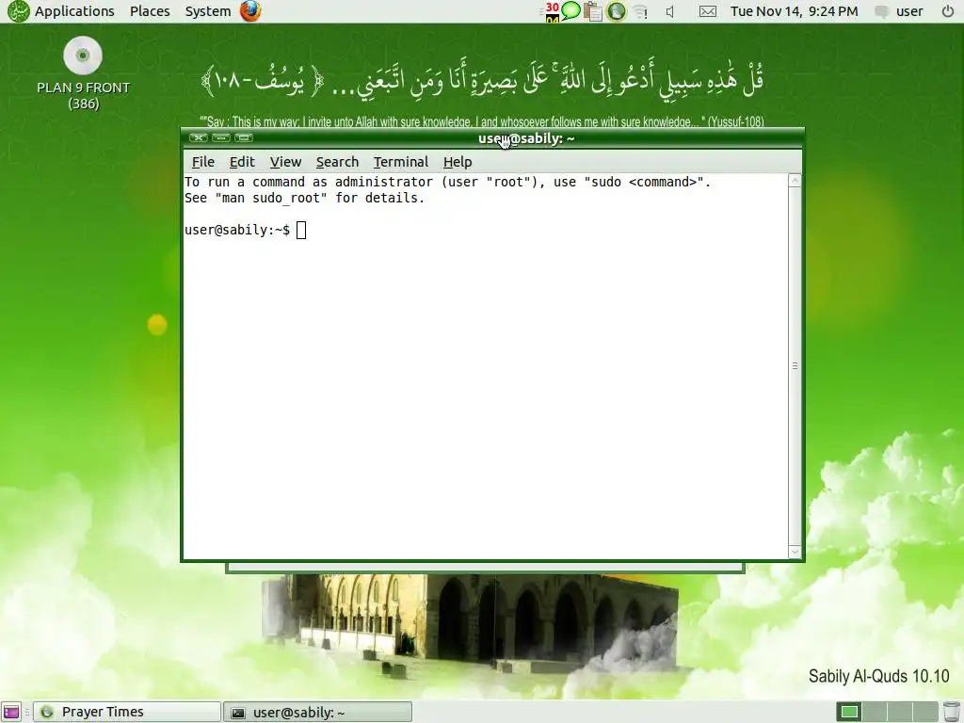This screenshot has height=723, width=964.
Task: Open the File menu in terminal
Action: point(203,162)
